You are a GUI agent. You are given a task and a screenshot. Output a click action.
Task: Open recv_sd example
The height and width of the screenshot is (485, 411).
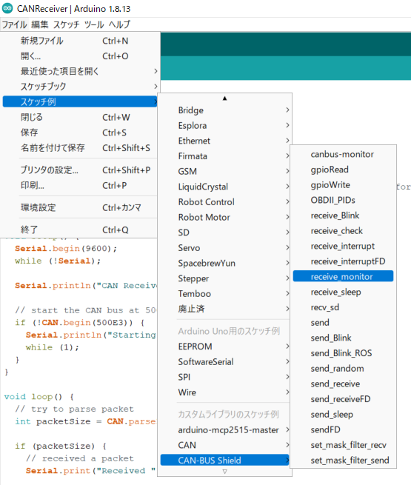[344, 307]
